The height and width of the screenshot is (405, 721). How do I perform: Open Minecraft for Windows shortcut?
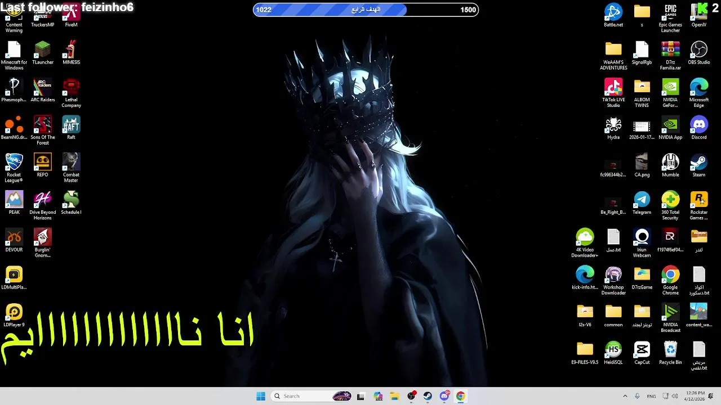coord(14,55)
